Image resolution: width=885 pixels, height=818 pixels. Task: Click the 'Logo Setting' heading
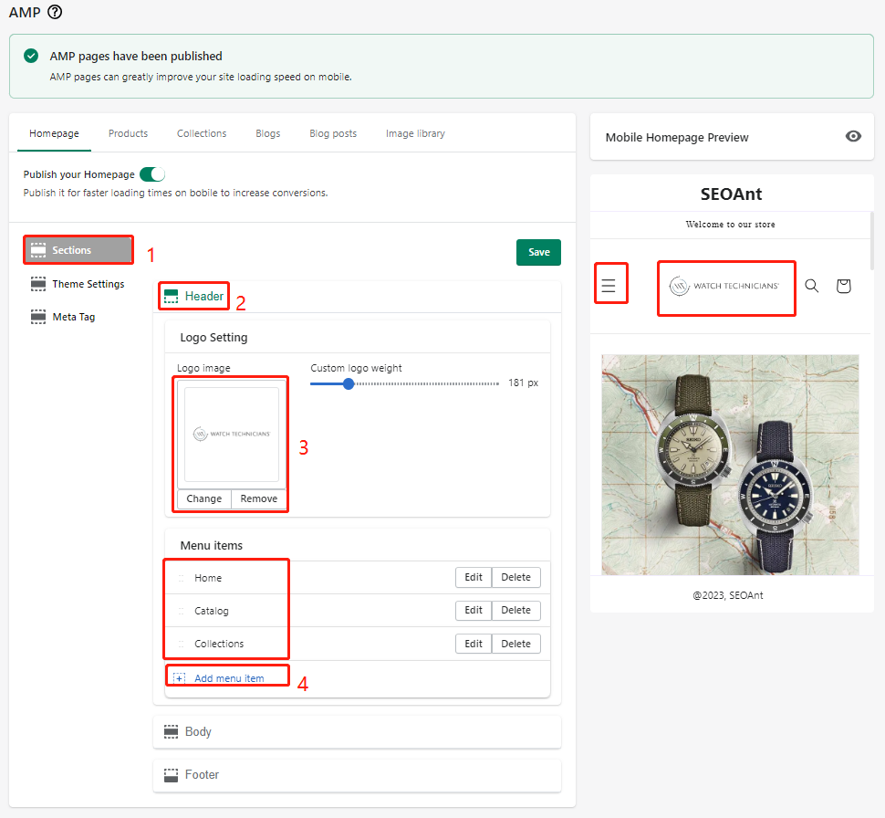213,337
